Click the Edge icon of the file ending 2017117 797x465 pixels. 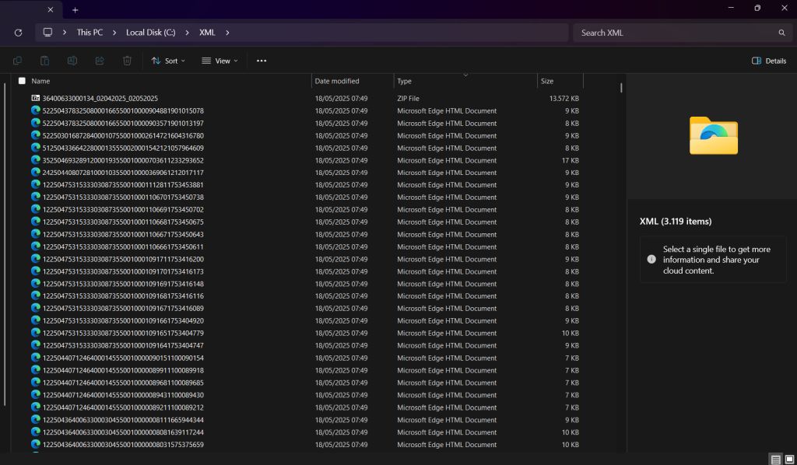pos(36,173)
